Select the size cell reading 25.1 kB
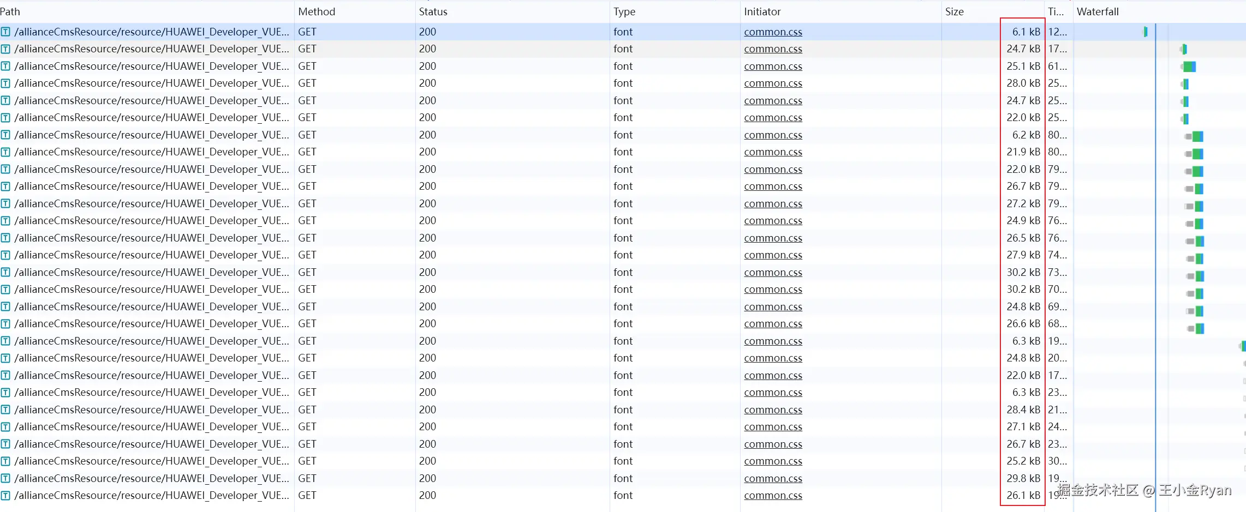 (1023, 66)
